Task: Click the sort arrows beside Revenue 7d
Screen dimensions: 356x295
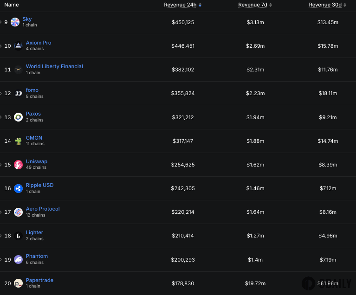Action: coord(271,5)
